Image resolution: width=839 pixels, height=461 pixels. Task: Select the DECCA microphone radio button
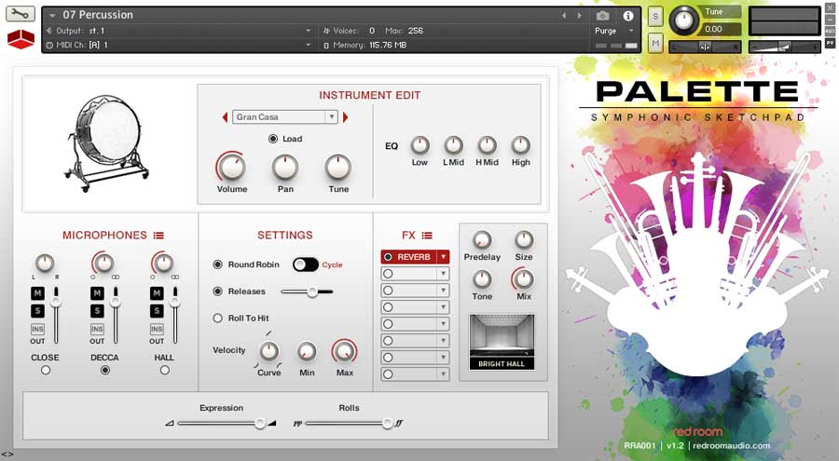click(x=104, y=370)
